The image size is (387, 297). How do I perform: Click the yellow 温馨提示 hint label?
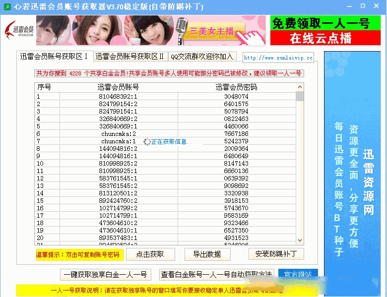[x=79, y=254]
